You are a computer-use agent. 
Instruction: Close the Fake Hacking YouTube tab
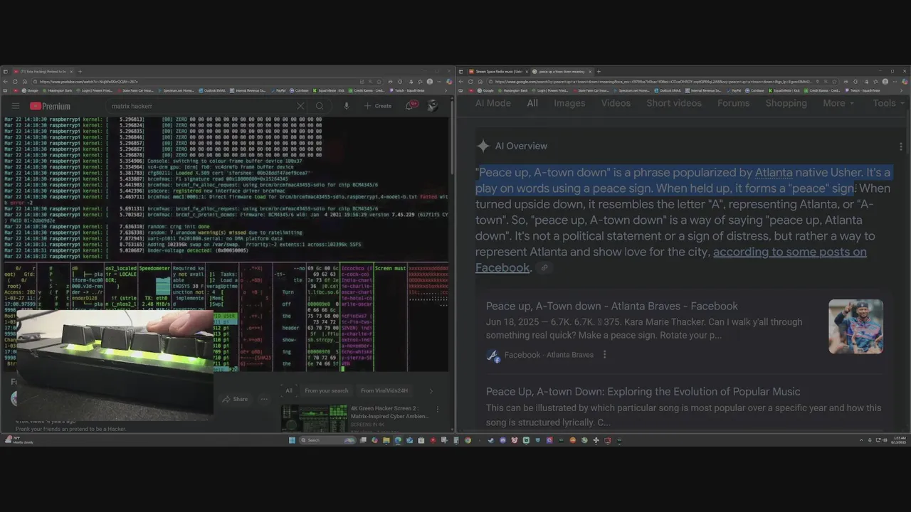tap(71, 71)
